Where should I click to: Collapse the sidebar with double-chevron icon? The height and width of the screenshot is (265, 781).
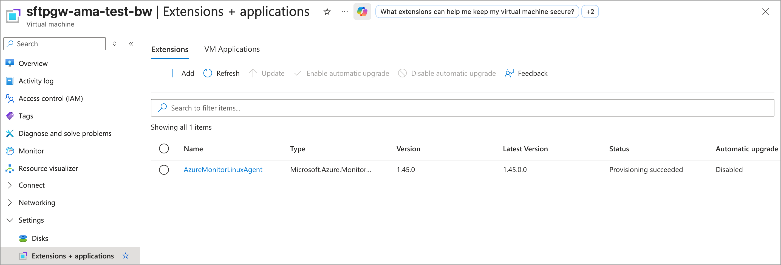tap(131, 43)
